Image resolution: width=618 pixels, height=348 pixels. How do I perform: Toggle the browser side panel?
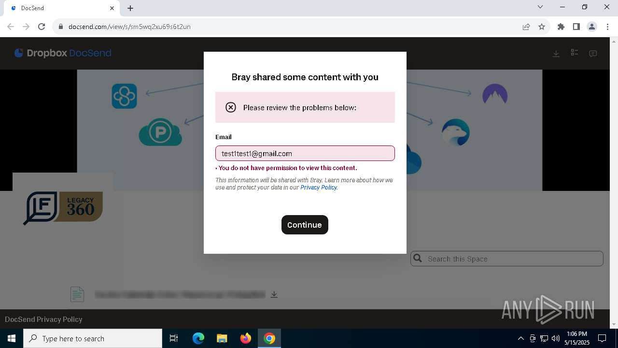tap(576, 27)
